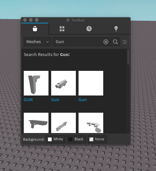This screenshot has width=156, height=171.
Task: Open search filter options sliders icon
Action: pos(125,42)
